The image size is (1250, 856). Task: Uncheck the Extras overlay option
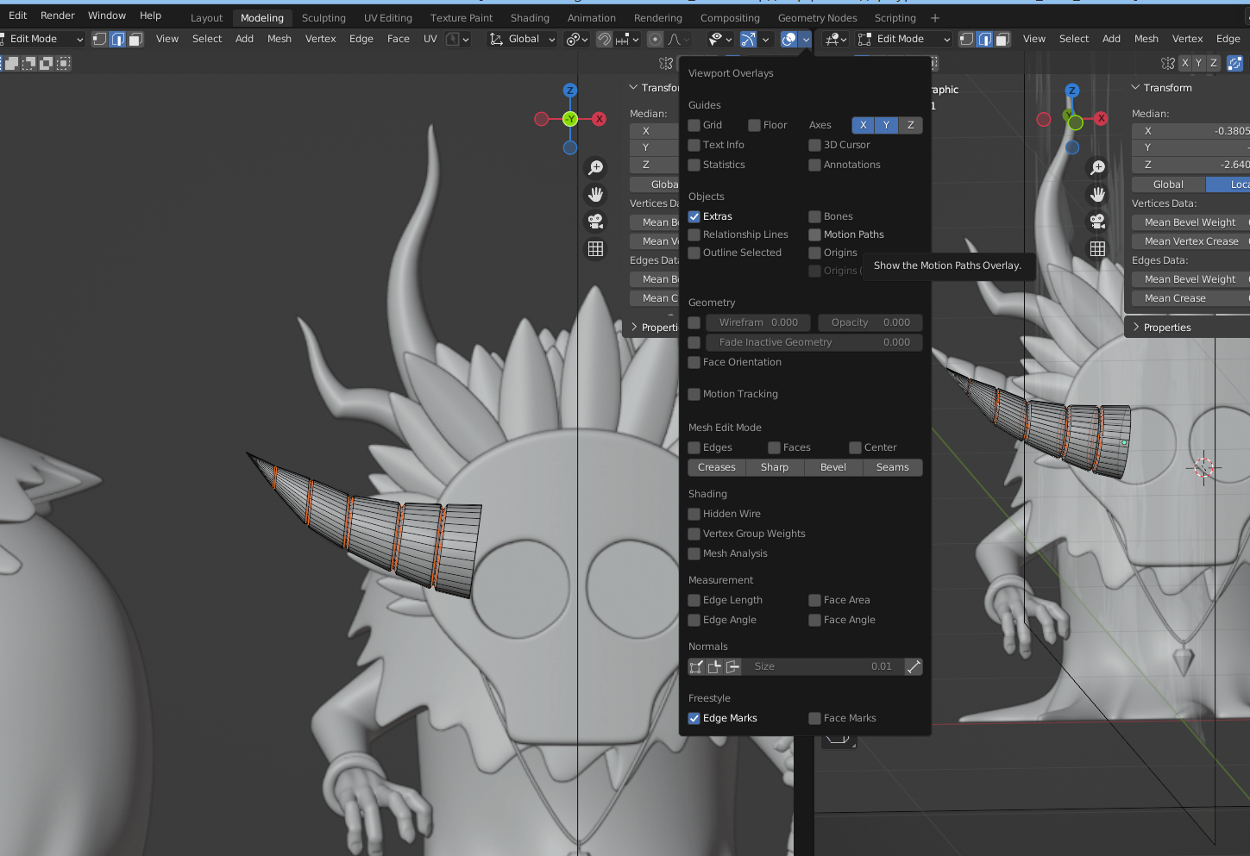(x=694, y=216)
